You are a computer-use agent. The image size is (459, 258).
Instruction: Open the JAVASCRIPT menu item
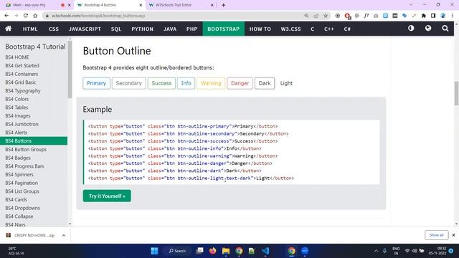85,29
